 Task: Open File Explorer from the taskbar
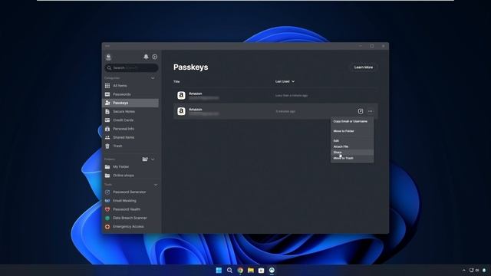[251, 271]
